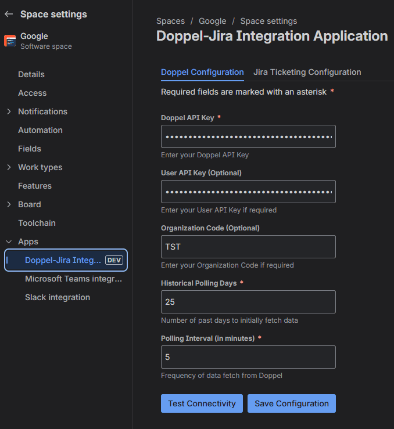Click the Doppel-Jira Integration Application heading
The height and width of the screenshot is (429, 394).
272,36
